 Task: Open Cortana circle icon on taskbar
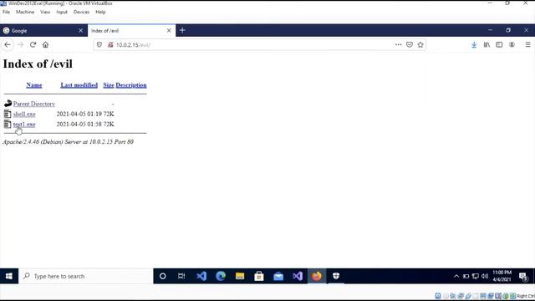(x=162, y=276)
